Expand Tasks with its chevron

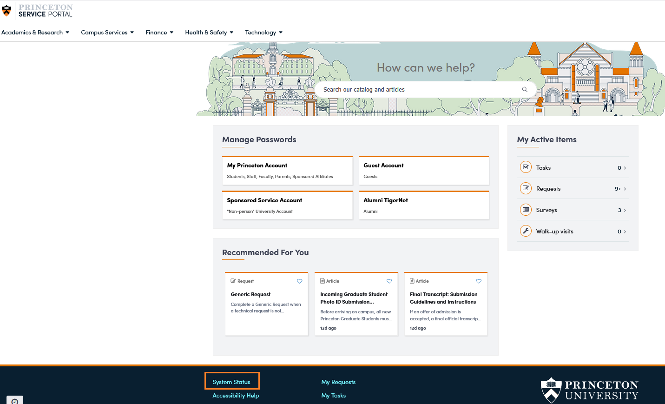(625, 168)
